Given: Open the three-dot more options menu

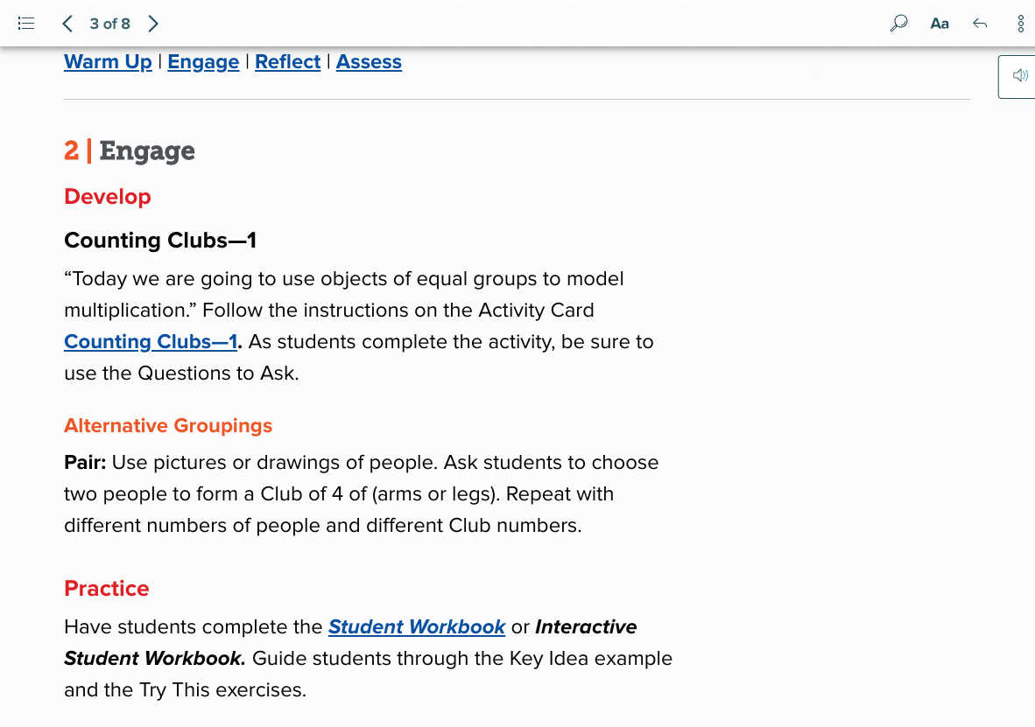Looking at the screenshot, I should 1020,24.
